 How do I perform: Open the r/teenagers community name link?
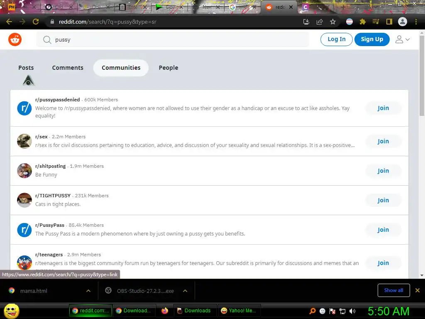pyautogui.click(x=49, y=255)
